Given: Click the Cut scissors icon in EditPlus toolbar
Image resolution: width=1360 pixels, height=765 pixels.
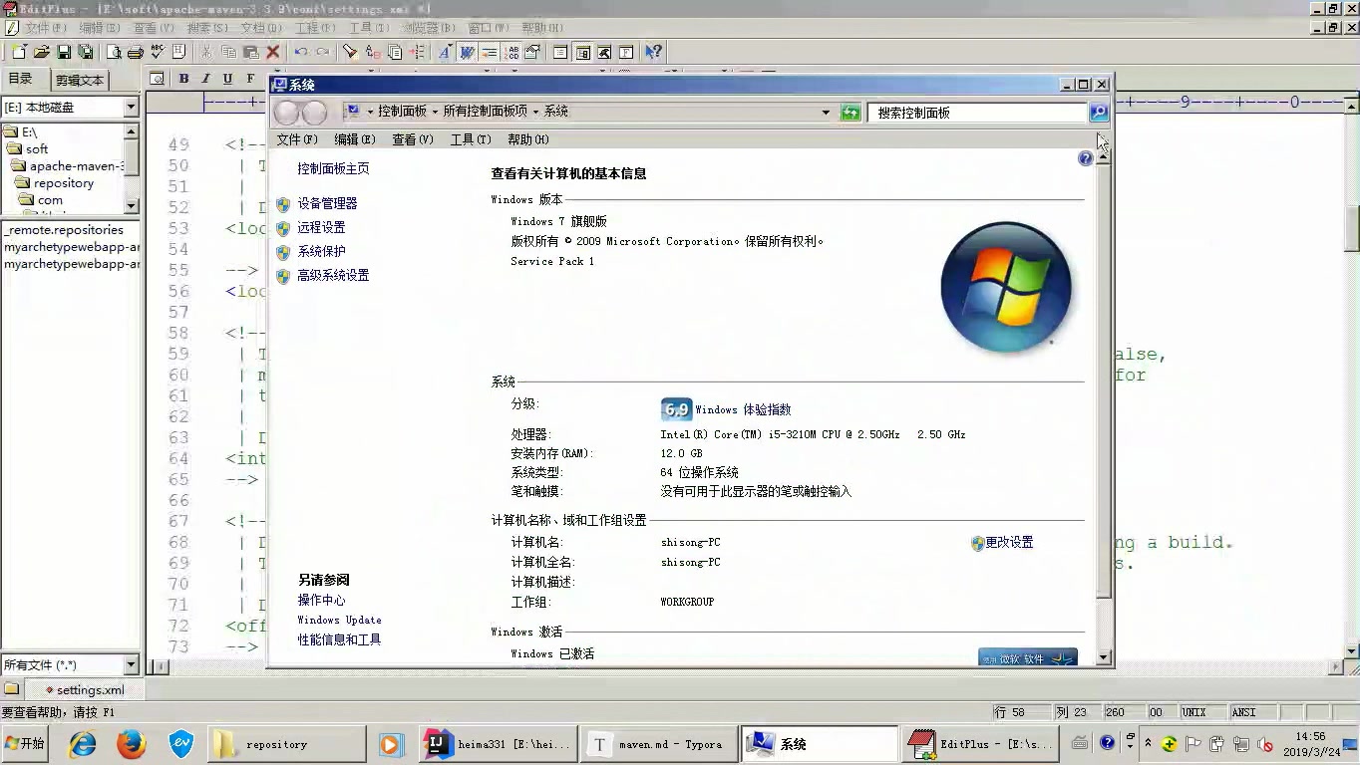Looking at the screenshot, I should pyautogui.click(x=206, y=52).
